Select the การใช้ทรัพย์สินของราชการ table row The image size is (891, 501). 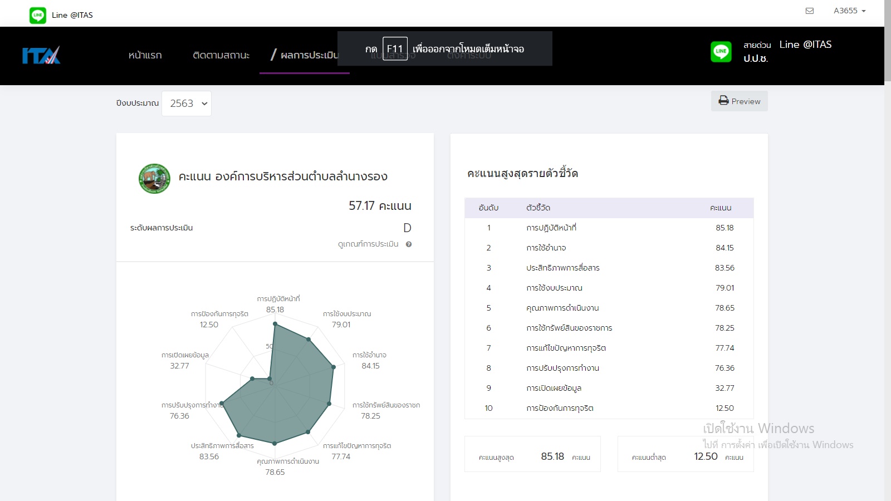tap(609, 328)
